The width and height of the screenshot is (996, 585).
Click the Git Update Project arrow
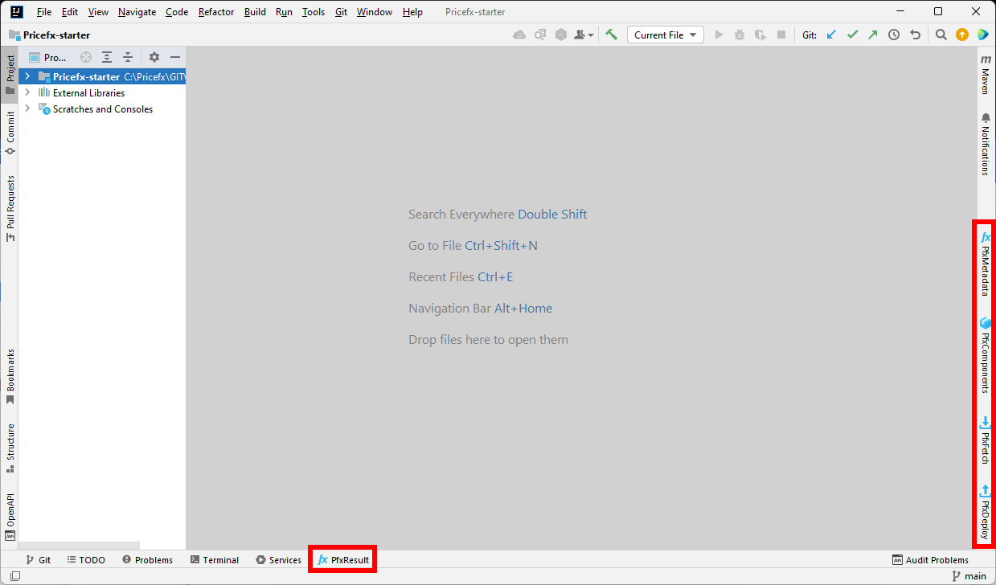(x=831, y=35)
